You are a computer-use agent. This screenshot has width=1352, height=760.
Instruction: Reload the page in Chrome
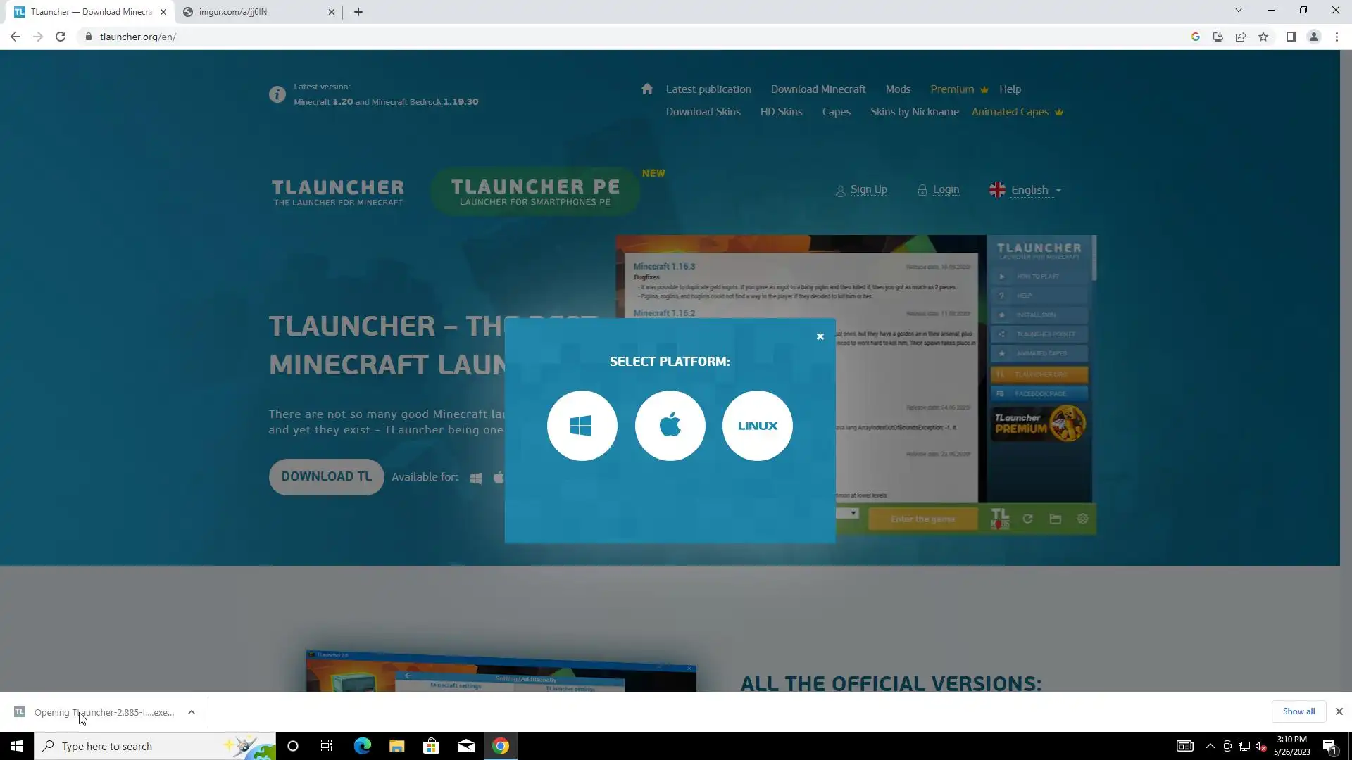(x=61, y=37)
